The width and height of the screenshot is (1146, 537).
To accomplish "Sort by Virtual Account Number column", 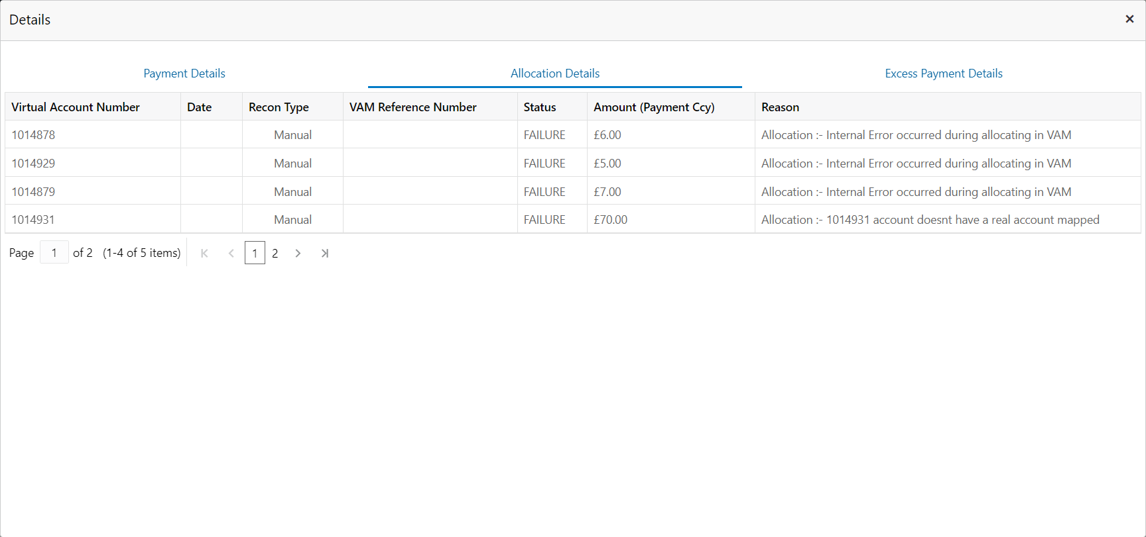I will (93, 107).
